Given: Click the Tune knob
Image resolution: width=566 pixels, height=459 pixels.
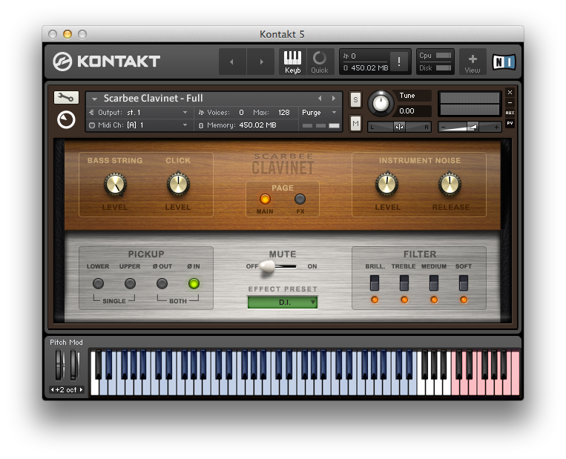Looking at the screenshot, I should click(x=381, y=104).
